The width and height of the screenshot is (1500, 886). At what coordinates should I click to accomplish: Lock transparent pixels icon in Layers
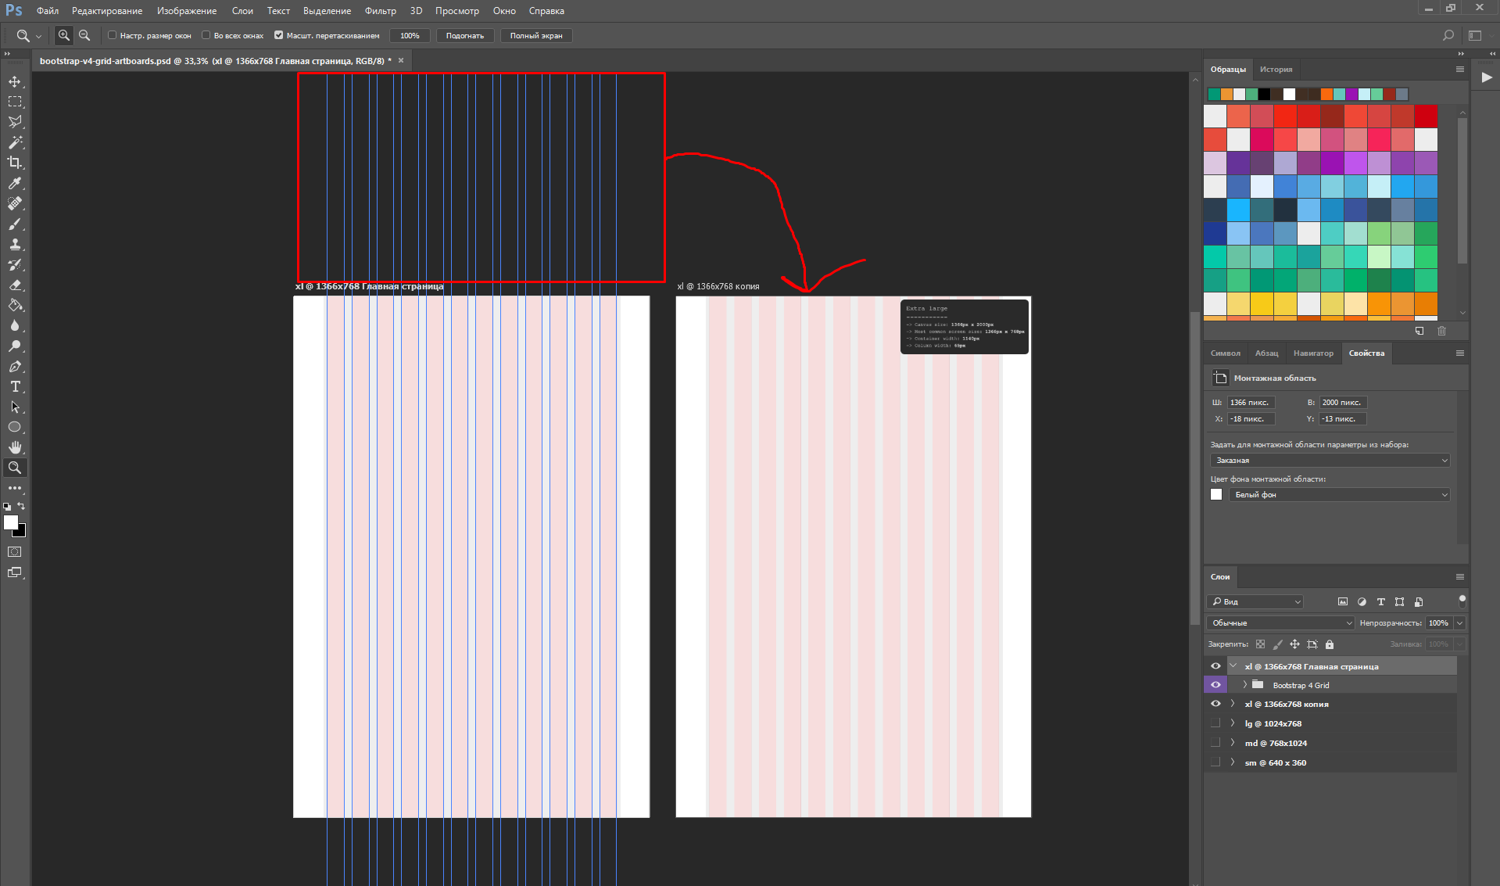1260,644
